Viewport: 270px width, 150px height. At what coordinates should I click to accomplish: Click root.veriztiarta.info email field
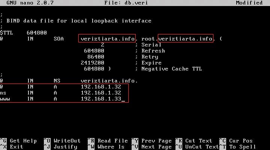click(178, 39)
